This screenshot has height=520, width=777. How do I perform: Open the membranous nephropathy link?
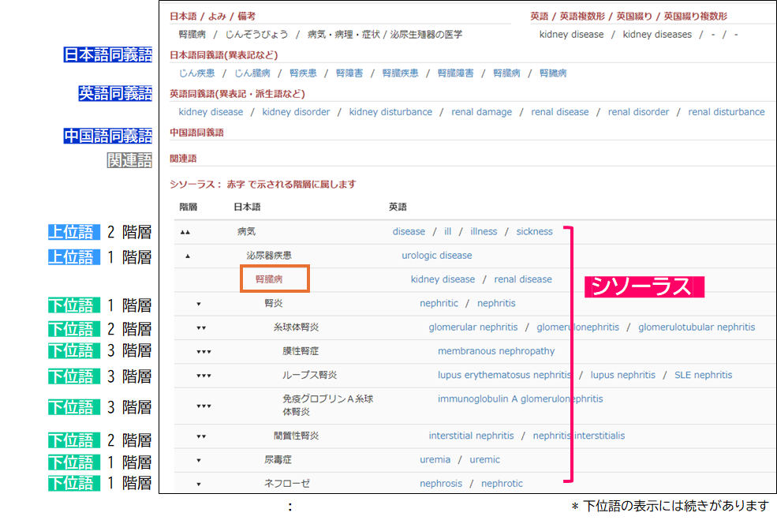click(496, 351)
